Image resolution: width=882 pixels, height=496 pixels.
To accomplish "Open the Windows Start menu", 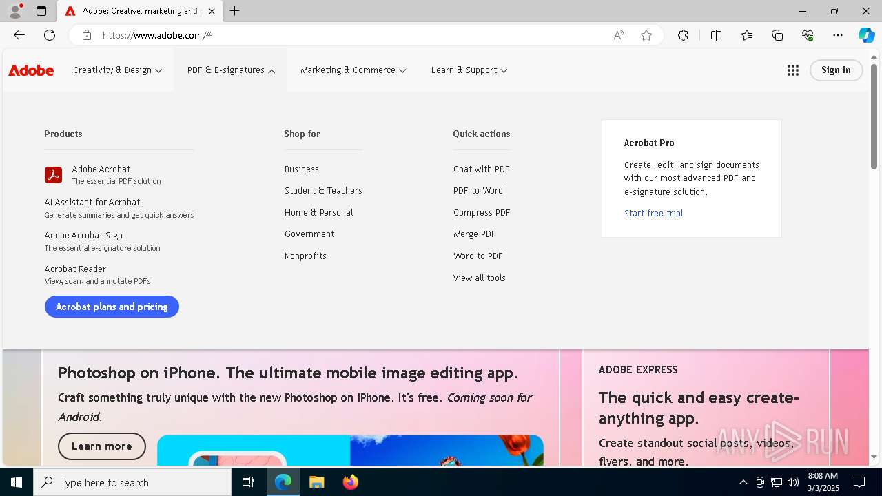I will pyautogui.click(x=17, y=482).
